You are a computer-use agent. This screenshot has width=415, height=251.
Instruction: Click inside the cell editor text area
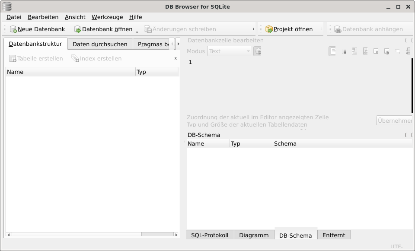point(299,86)
